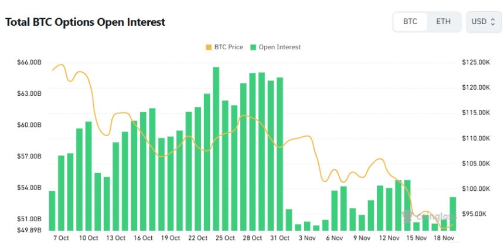504x243 pixels.
Task: Switch to the ETH tab
Action: click(x=444, y=22)
